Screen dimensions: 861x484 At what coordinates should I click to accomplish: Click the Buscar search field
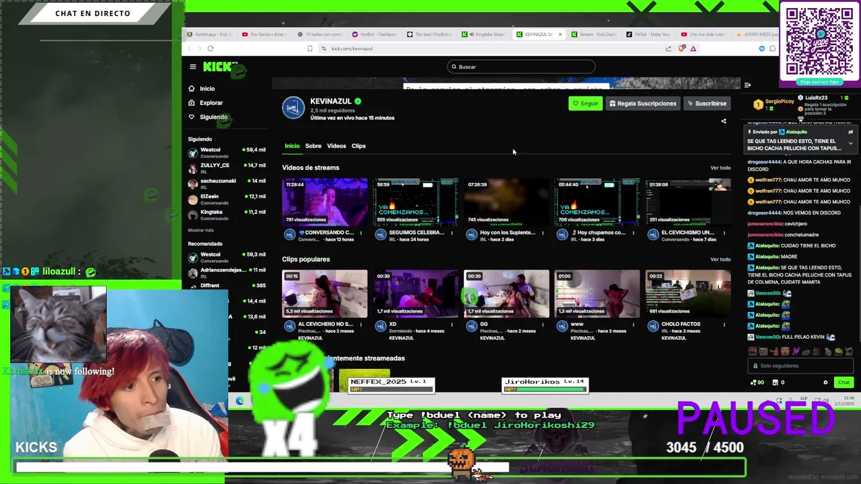[x=521, y=67]
